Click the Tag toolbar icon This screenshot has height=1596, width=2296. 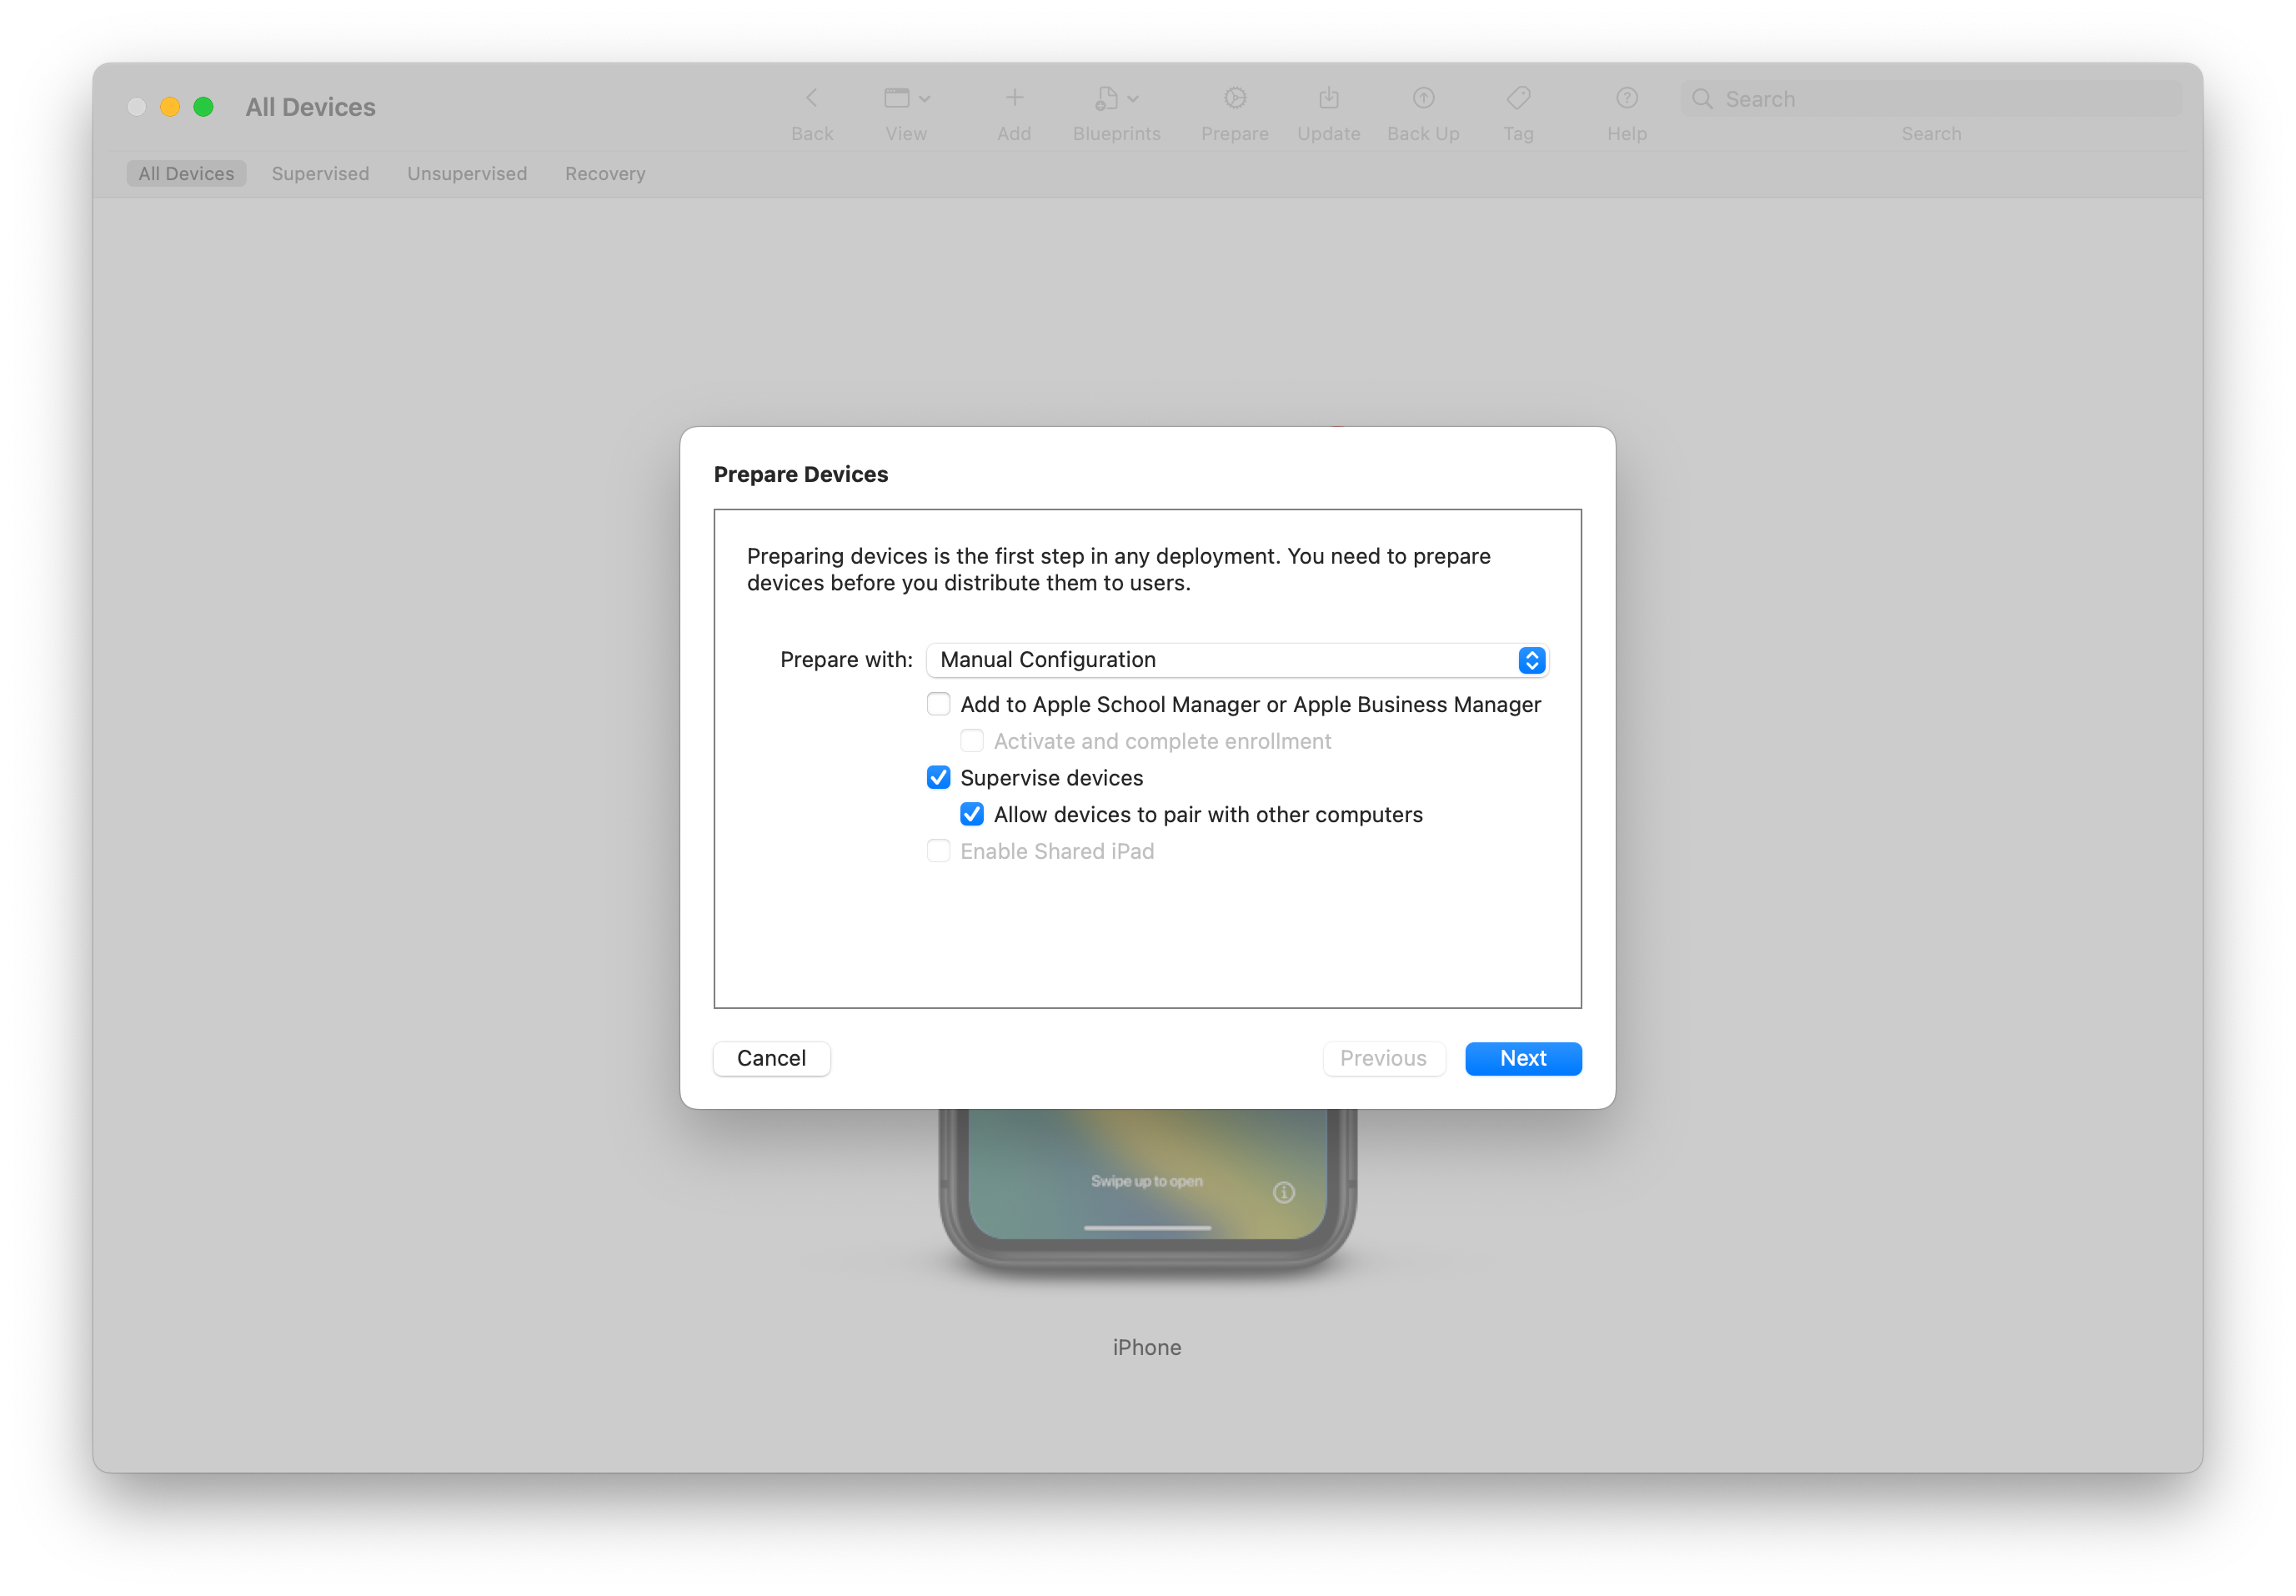1517,98
